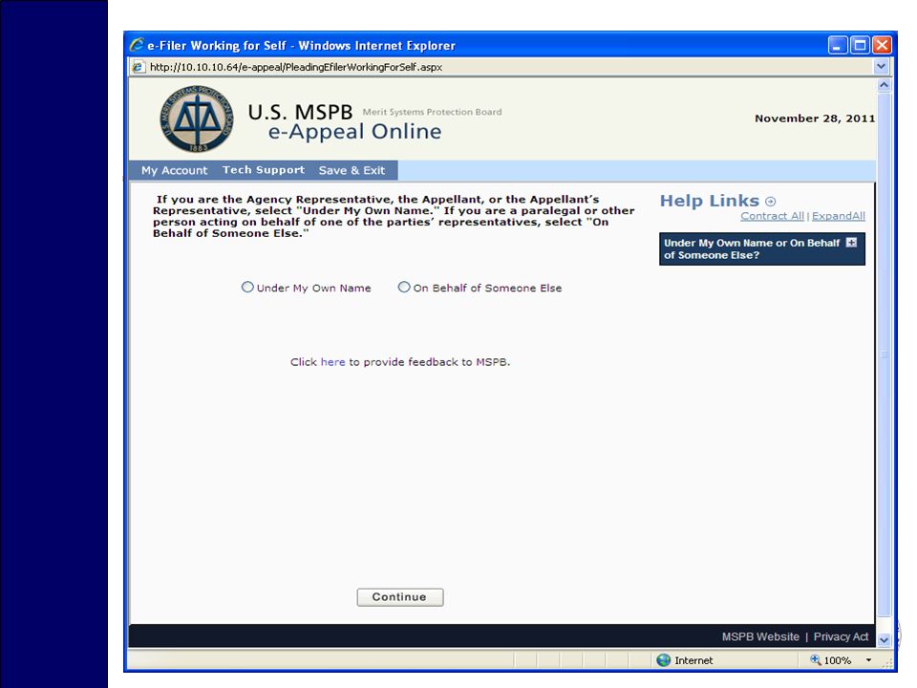Maximize the Internet Explorer window

pyautogui.click(x=860, y=45)
